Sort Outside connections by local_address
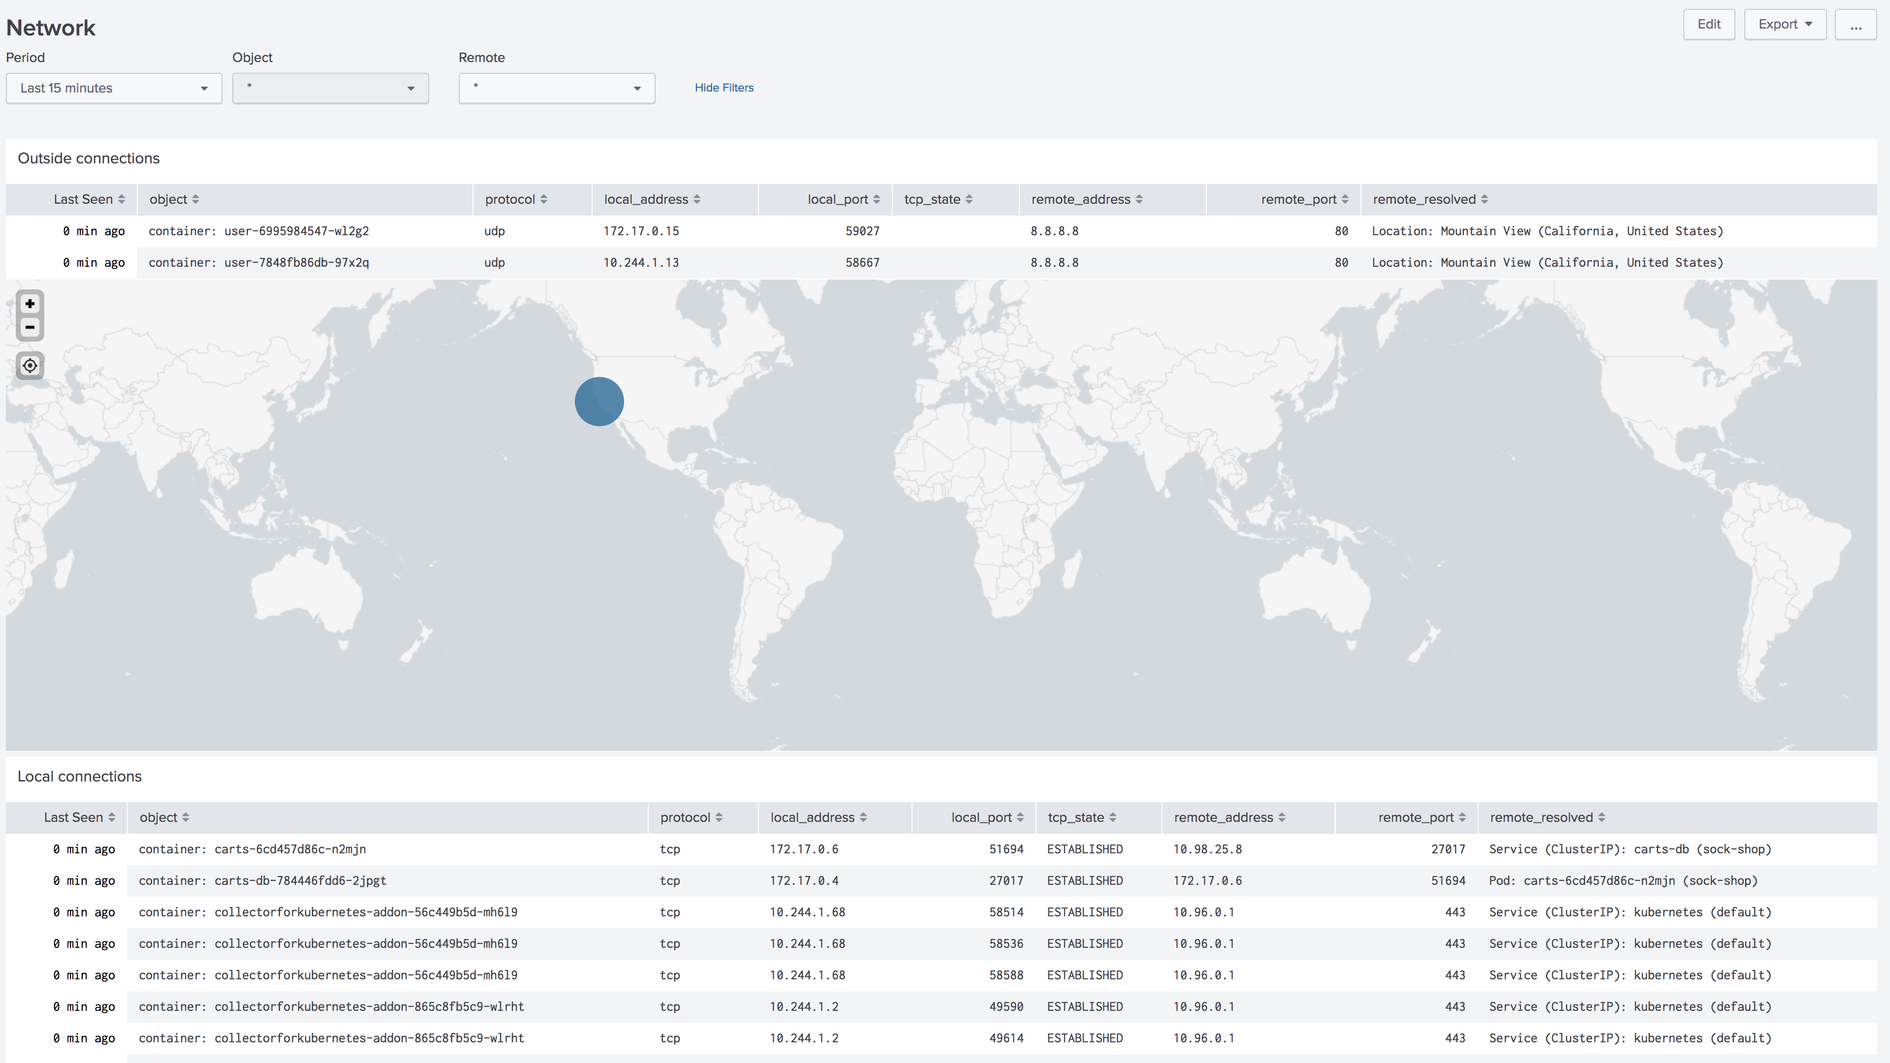1890x1063 pixels. [x=652, y=199]
